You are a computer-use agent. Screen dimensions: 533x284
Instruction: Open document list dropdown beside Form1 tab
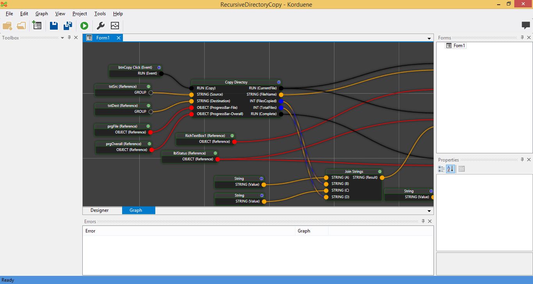click(429, 38)
